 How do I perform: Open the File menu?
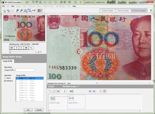[3, 6]
